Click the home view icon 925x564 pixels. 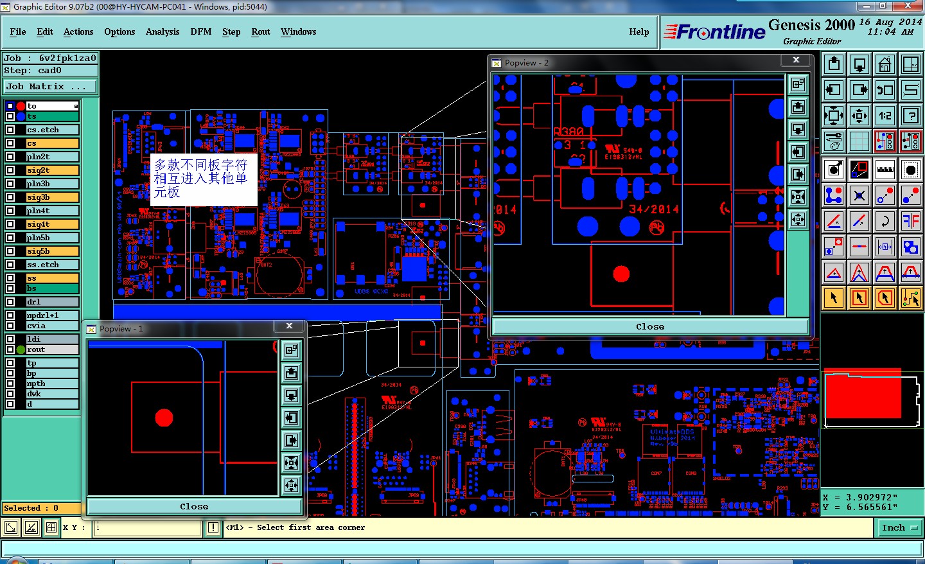885,64
